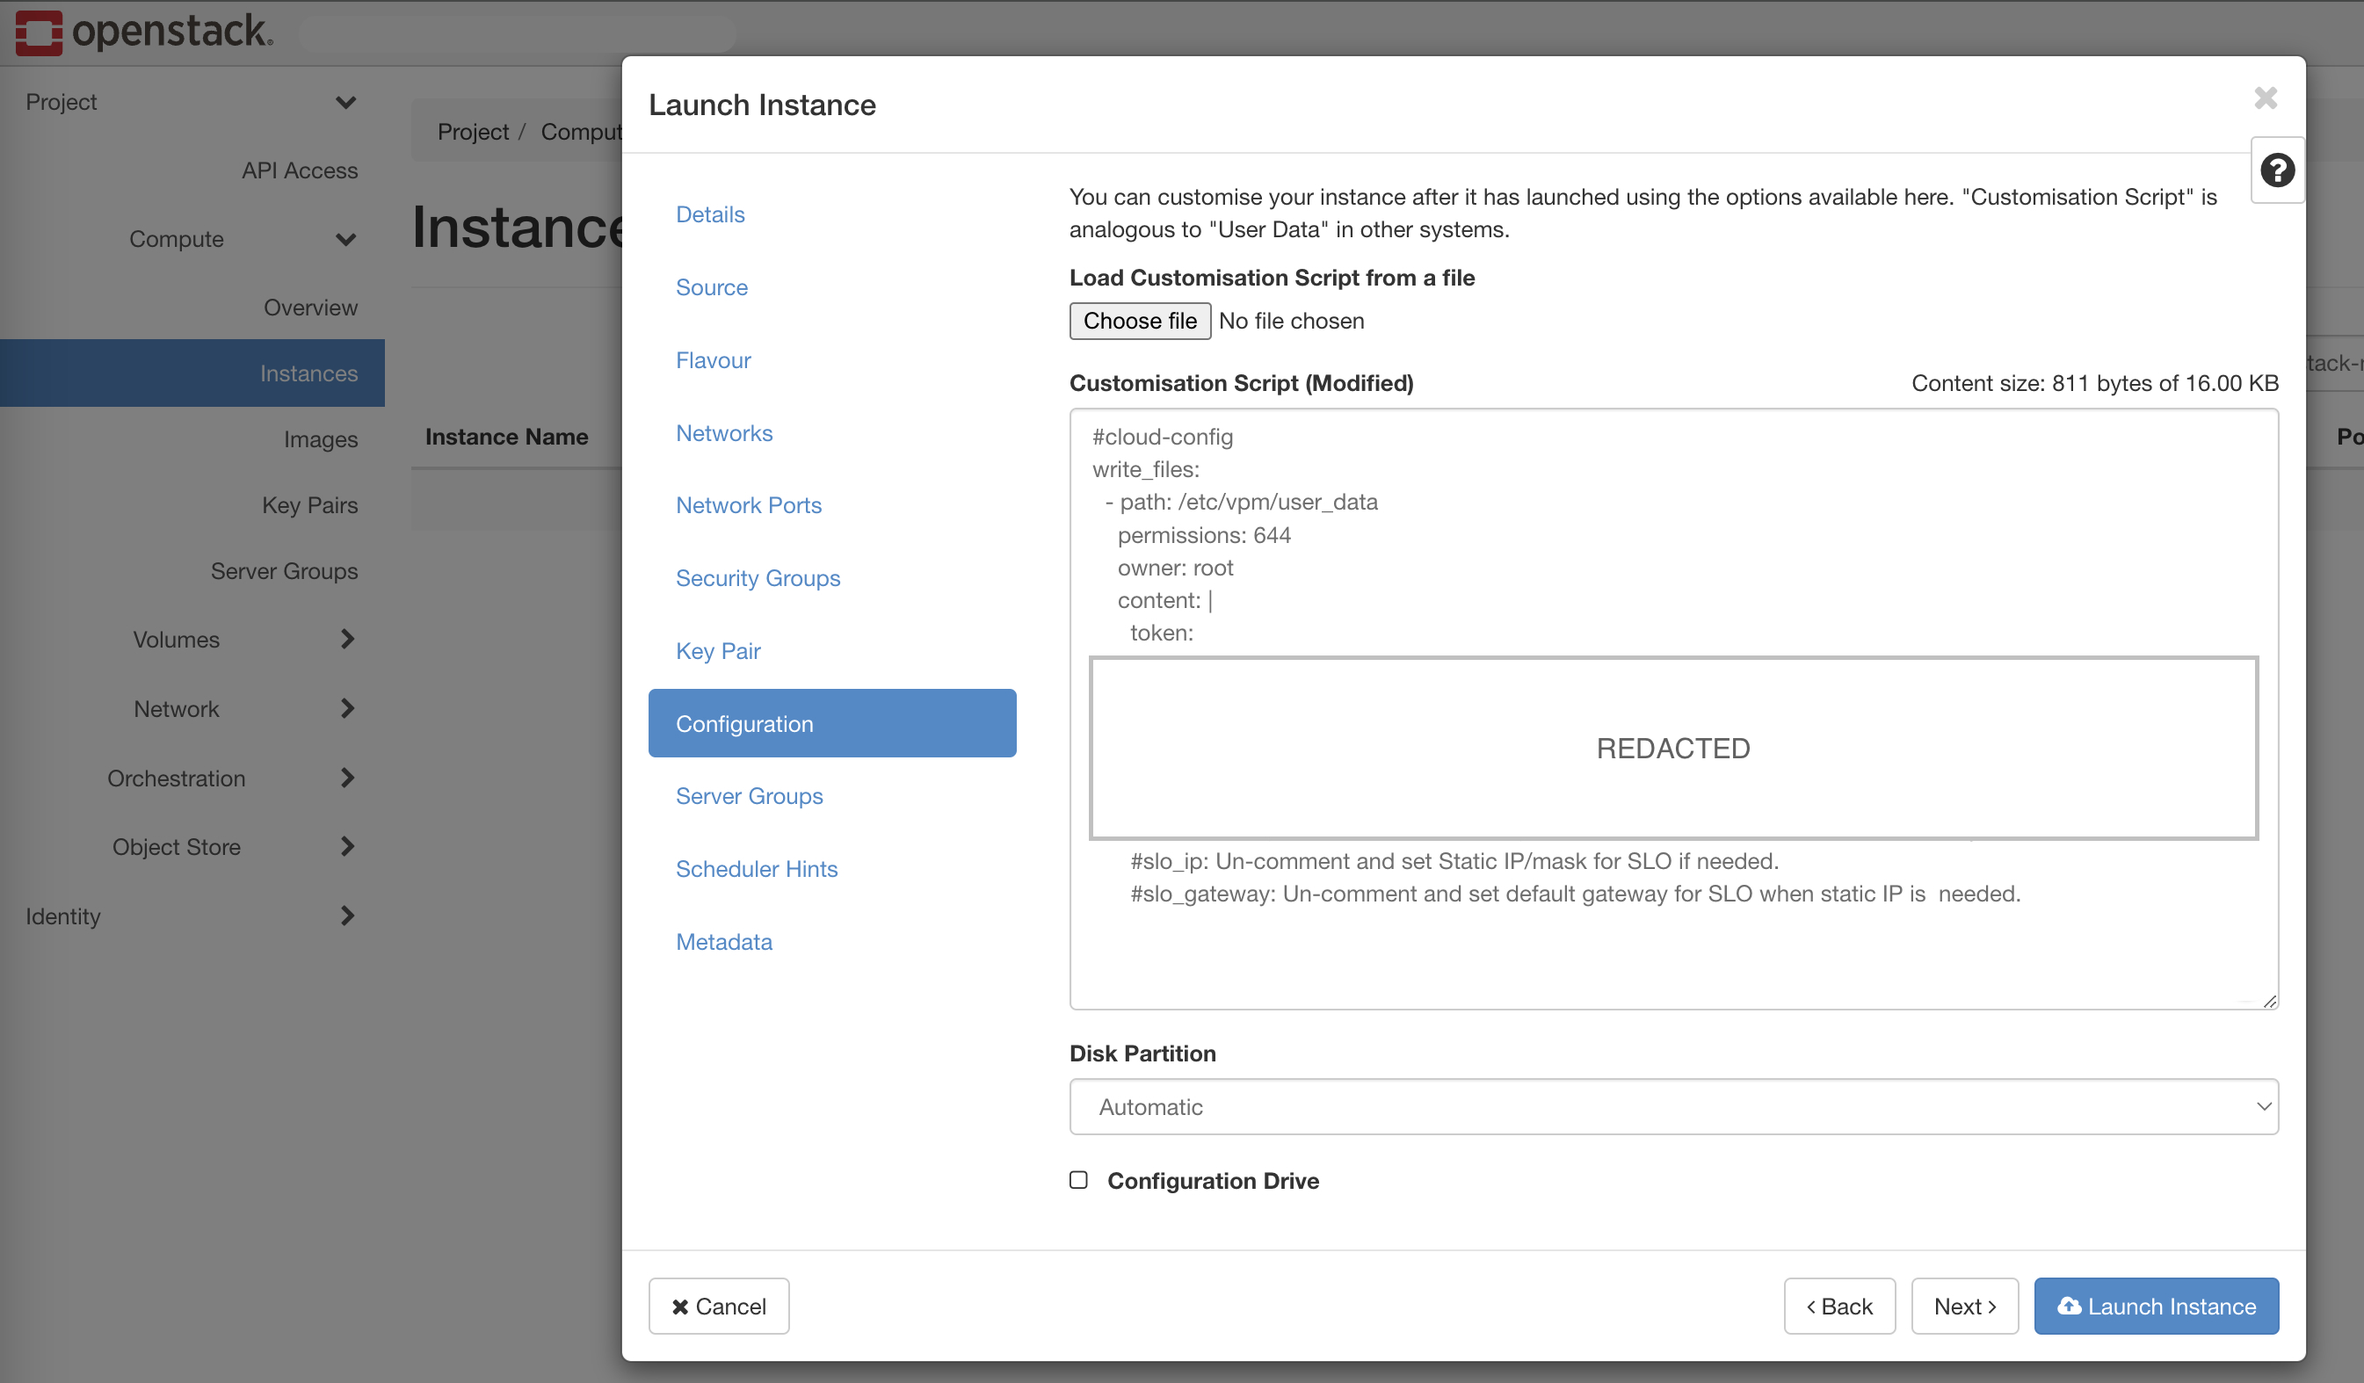
Task: Go to the Security Groups step
Action: point(757,577)
